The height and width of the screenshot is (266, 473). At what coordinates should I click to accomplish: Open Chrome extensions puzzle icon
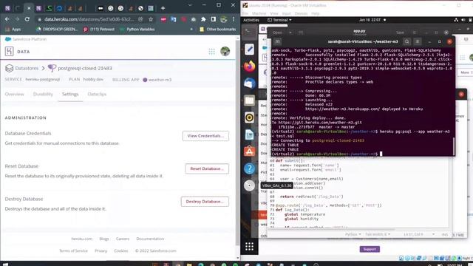pyautogui.click(x=203, y=19)
